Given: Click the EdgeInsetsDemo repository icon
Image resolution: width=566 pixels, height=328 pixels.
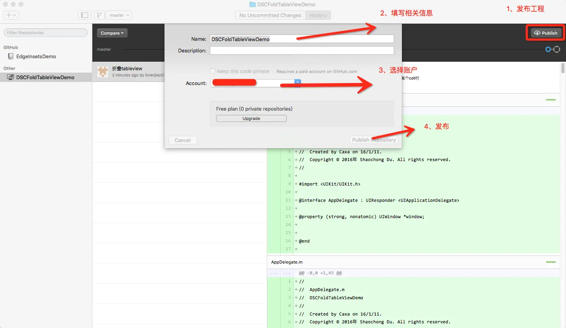Looking at the screenshot, I should click(11, 56).
